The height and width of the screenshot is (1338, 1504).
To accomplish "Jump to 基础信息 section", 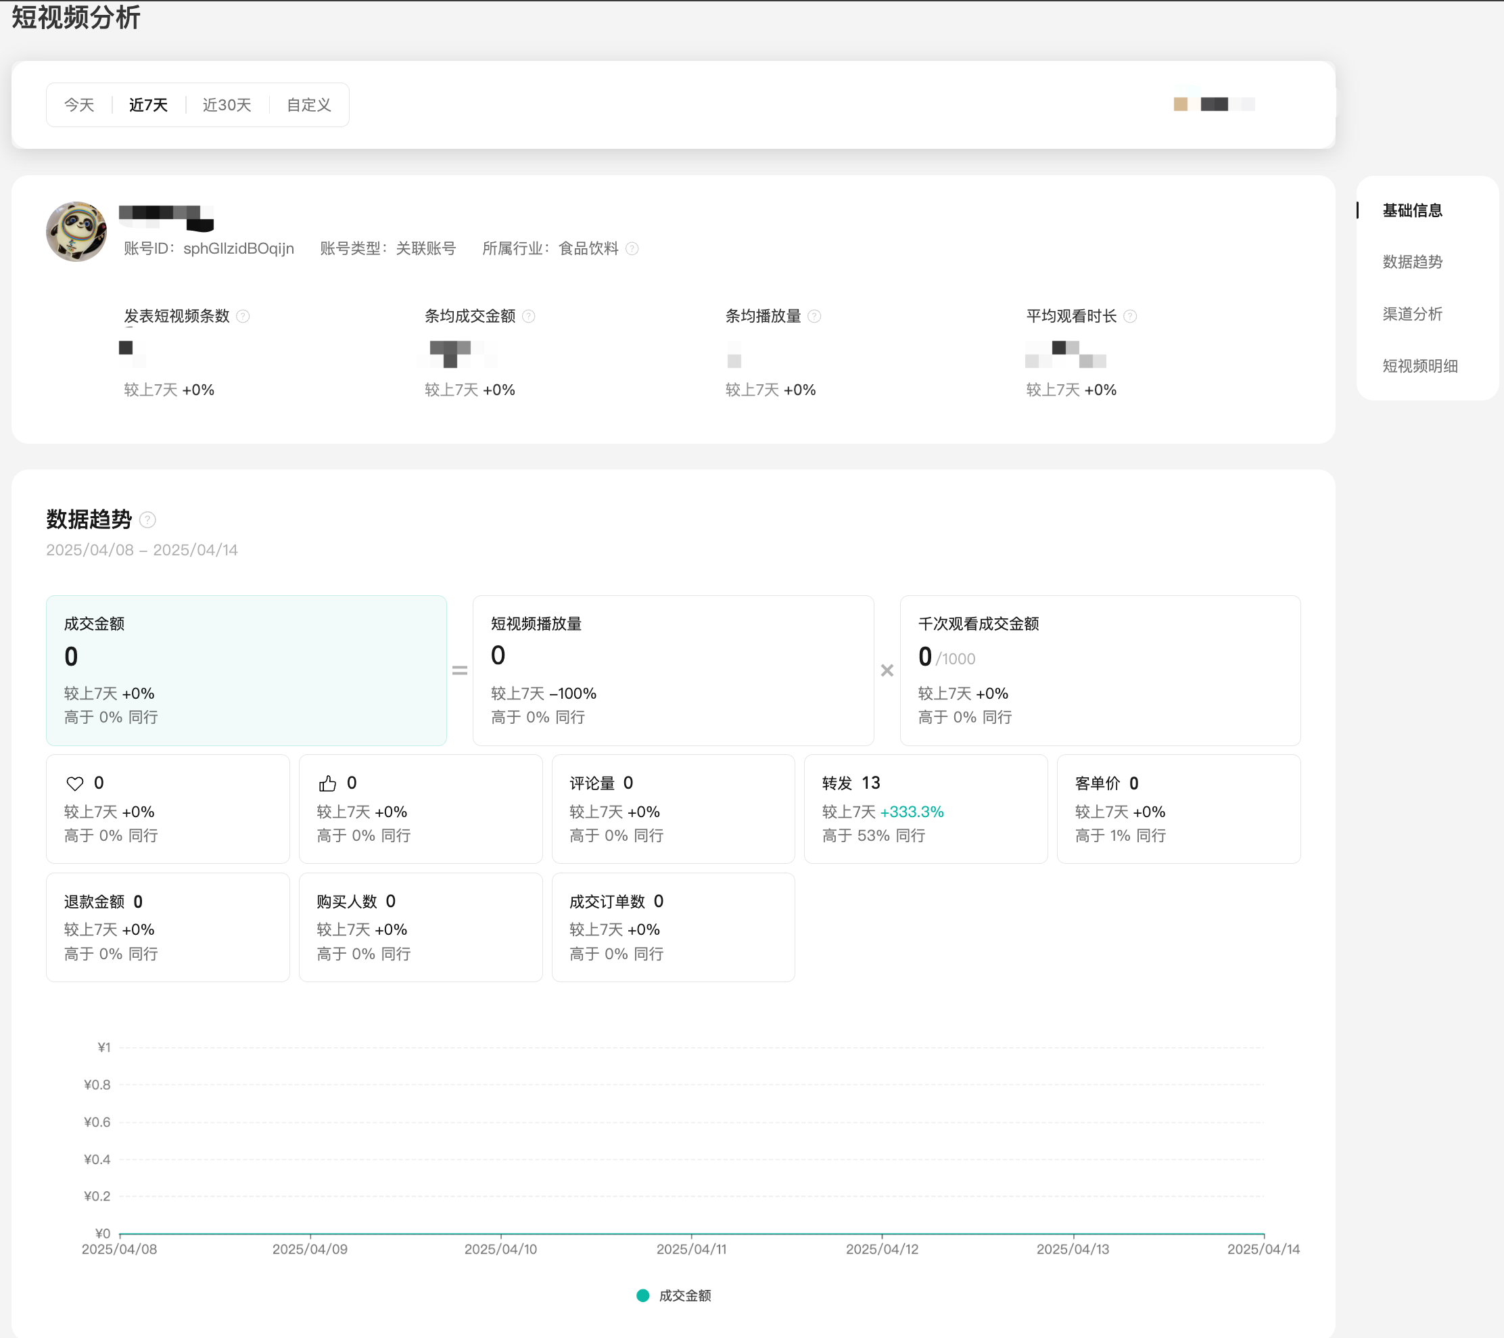I will (x=1411, y=210).
